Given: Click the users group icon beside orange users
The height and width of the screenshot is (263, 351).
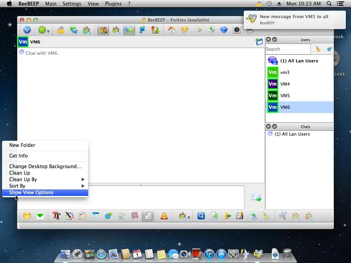Looking at the screenshot, I should [x=116, y=30].
